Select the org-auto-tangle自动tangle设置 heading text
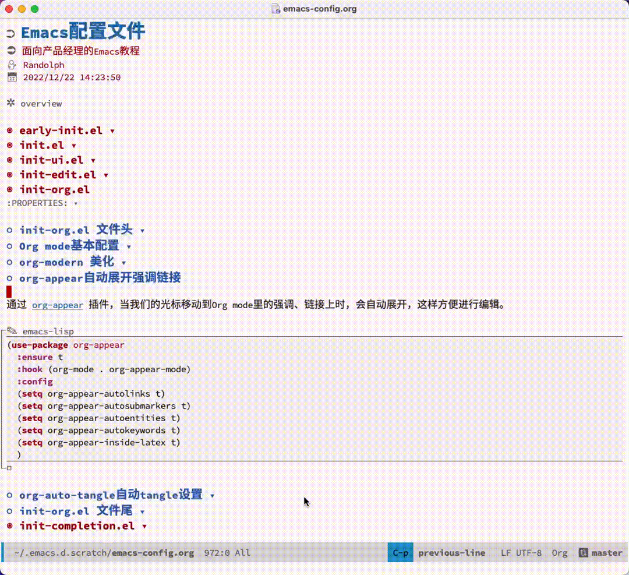The height and width of the screenshot is (575, 629). [111, 495]
